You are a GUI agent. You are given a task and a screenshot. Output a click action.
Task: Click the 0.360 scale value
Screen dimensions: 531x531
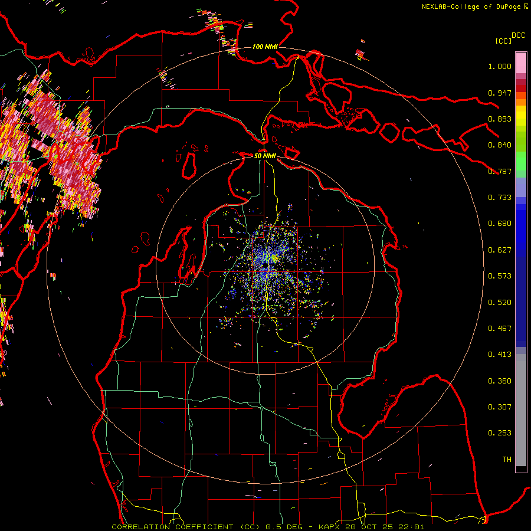pos(500,381)
